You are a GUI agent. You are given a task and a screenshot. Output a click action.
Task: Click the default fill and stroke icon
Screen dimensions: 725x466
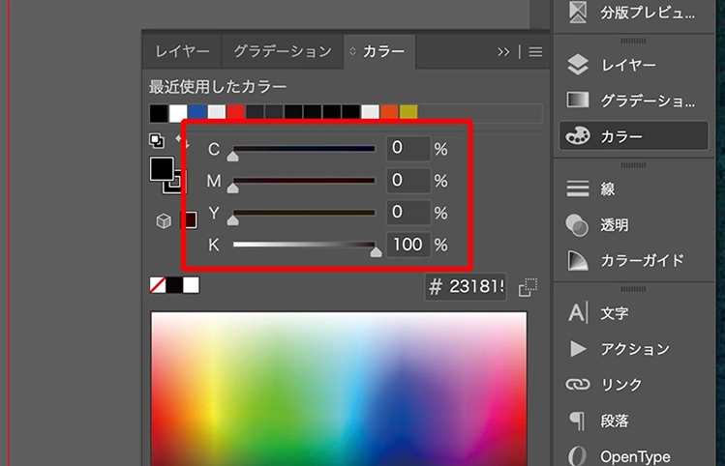coord(157,140)
